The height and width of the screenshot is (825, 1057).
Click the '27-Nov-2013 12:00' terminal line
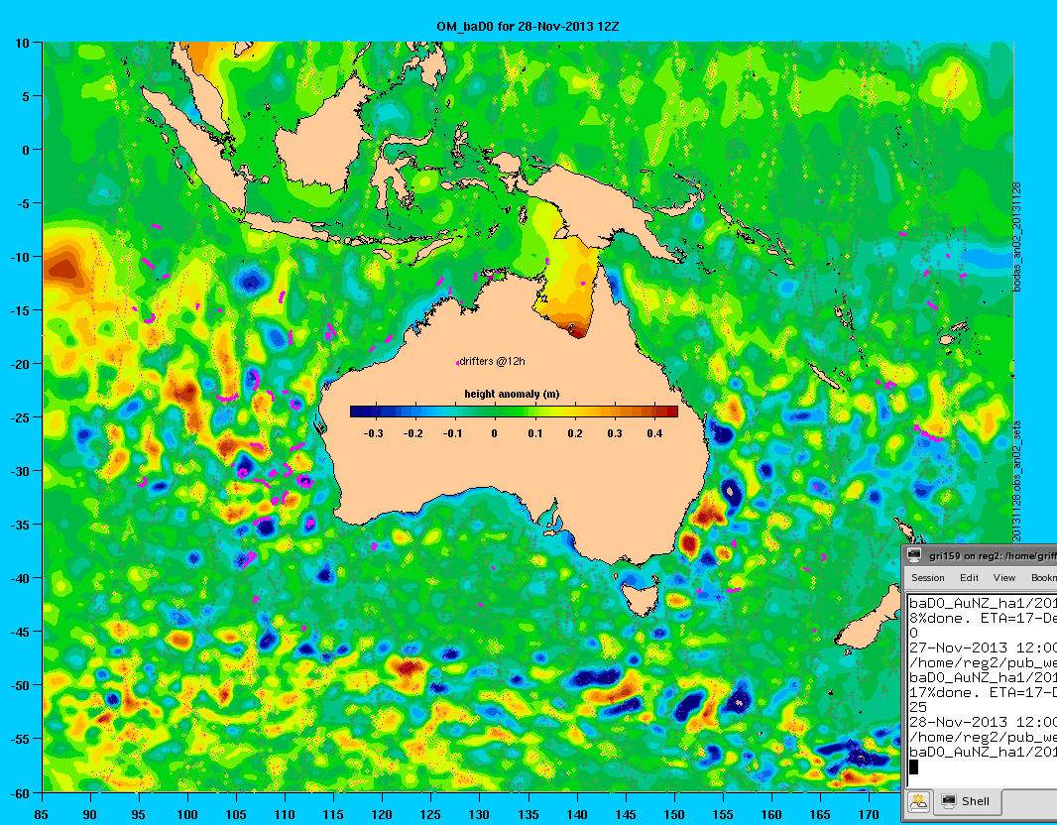pyautogui.click(x=983, y=648)
